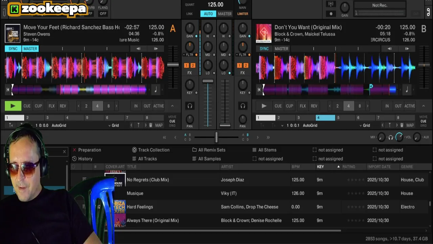This screenshot has height=244, width=433.
Task: Jump to track start on Deck B
Action: click(x=259, y=90)
